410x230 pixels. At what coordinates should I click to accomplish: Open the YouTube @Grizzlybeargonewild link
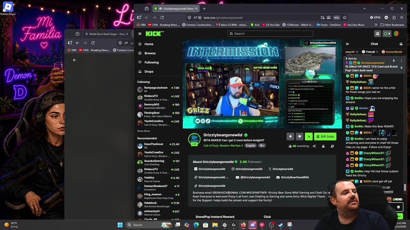point(253,177)
